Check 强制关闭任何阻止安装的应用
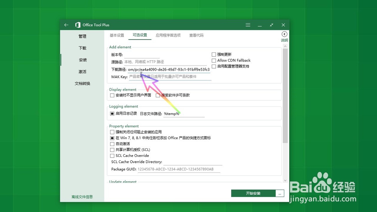 tap(112, 132)
